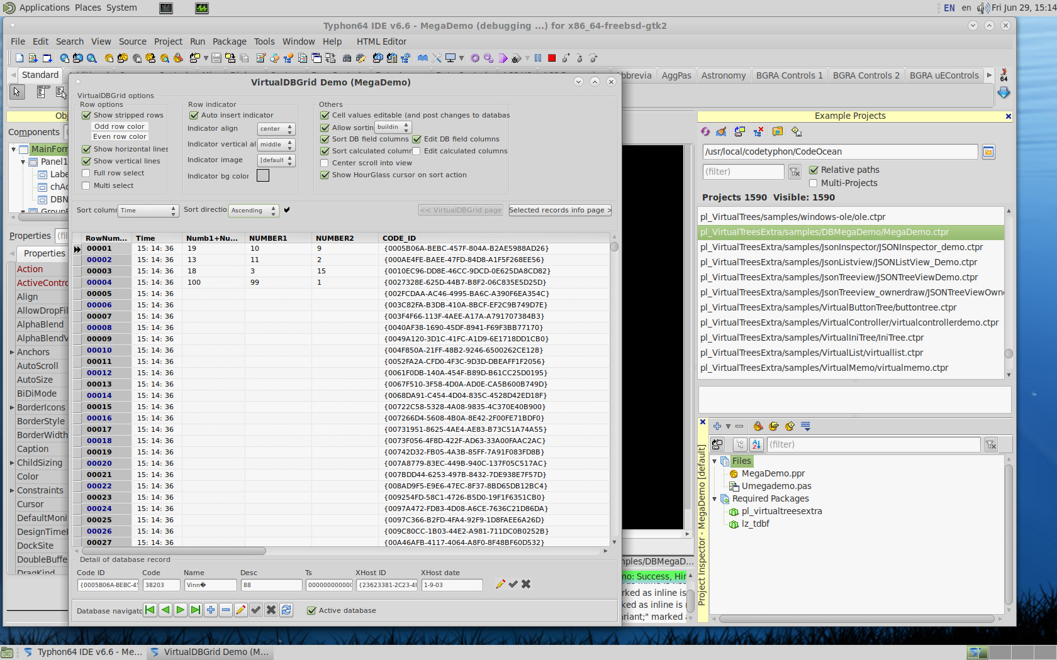Screen dimensions: 1057x660
Task: Select Typhon64 IDE in bottom taskbar
Action: tap(82, 652)
